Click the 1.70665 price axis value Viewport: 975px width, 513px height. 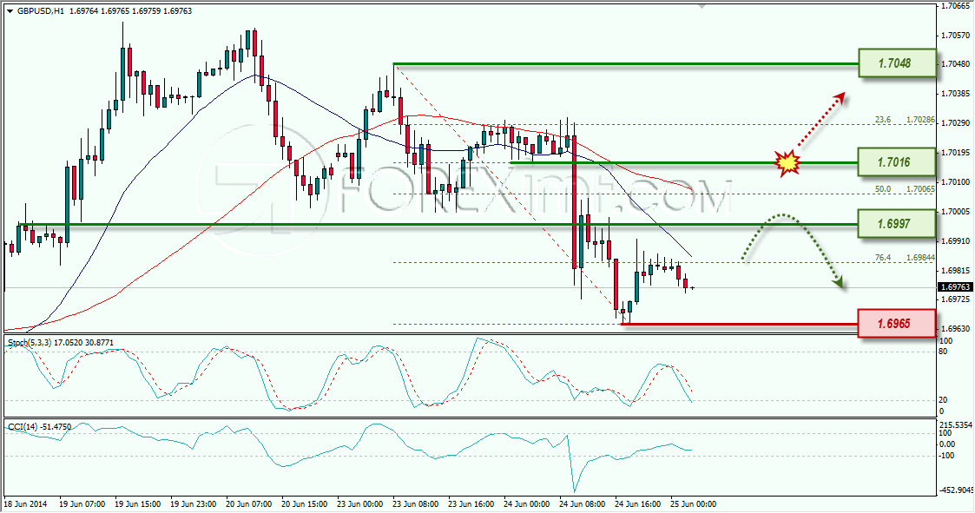[957, 5]
